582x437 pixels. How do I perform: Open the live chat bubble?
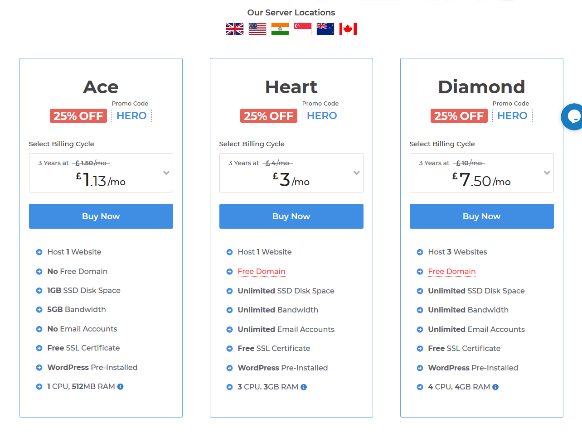573,117
